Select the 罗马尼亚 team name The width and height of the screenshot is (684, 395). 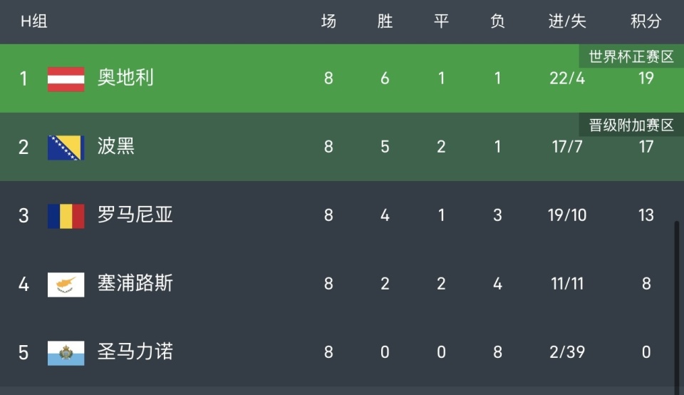click(135, 215)
